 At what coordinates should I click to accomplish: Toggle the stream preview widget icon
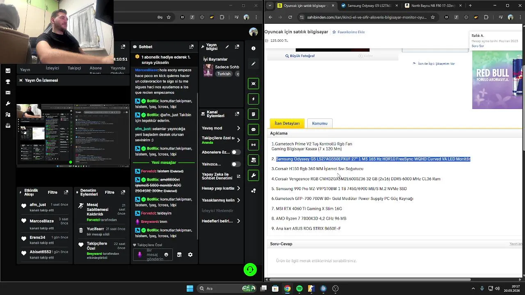(253, 84)
